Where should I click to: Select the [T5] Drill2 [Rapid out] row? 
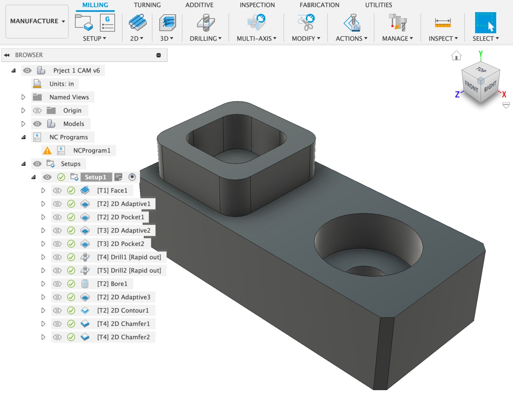point(109,270)
